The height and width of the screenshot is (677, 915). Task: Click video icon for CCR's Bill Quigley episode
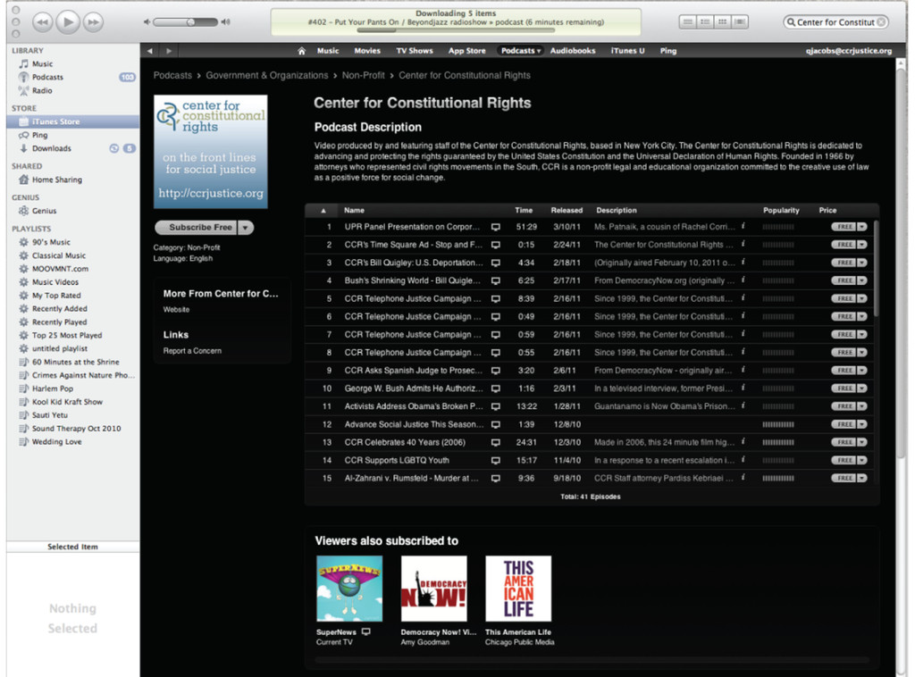pyautogui.click(x=495, y=263)
